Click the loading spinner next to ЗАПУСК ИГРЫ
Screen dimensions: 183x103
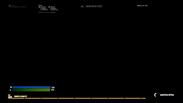tap(155, 95)
